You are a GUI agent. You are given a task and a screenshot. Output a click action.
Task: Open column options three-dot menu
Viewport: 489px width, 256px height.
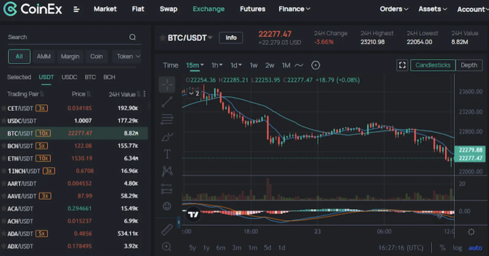point(144,94)
